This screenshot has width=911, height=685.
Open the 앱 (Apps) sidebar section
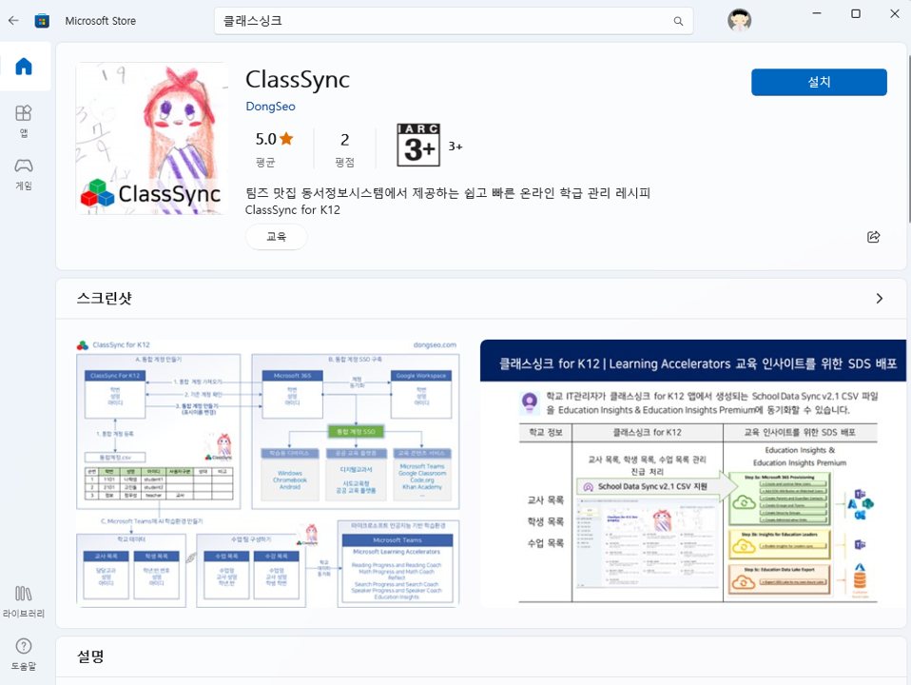point(24,121)
